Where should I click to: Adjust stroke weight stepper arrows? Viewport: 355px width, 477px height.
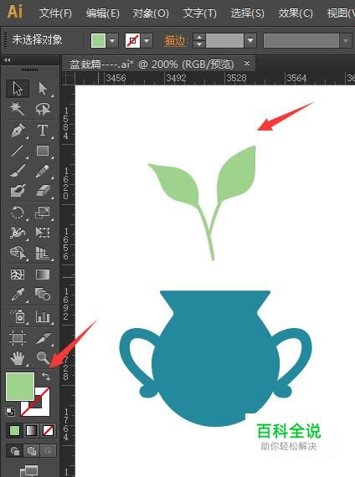pyautogui.click(x=199, y=40)
